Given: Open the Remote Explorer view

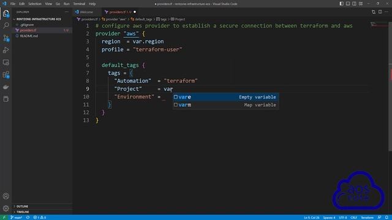Looking at the screenshot, I should click(x=6, y=62).
